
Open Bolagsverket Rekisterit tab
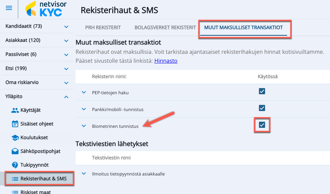click(x=165, y=27)
